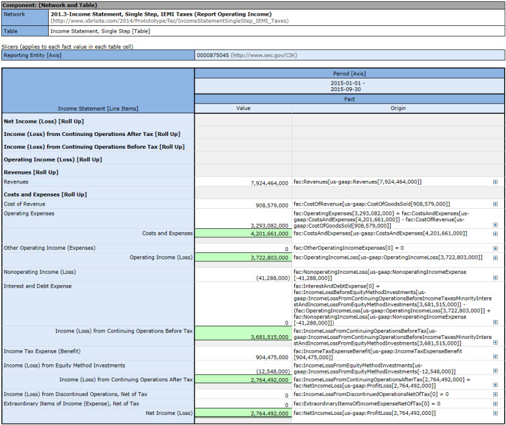Image resolution: width=506 pixels, height=425 pixels.
Task: Select Before Tax total 3,681,515,000
Action: pyautogui.click(x=244, y=333)
